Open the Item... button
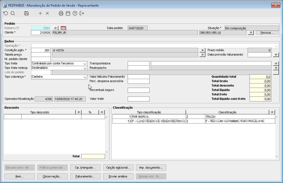Screen dimensions: 283x183 [20, 176]
